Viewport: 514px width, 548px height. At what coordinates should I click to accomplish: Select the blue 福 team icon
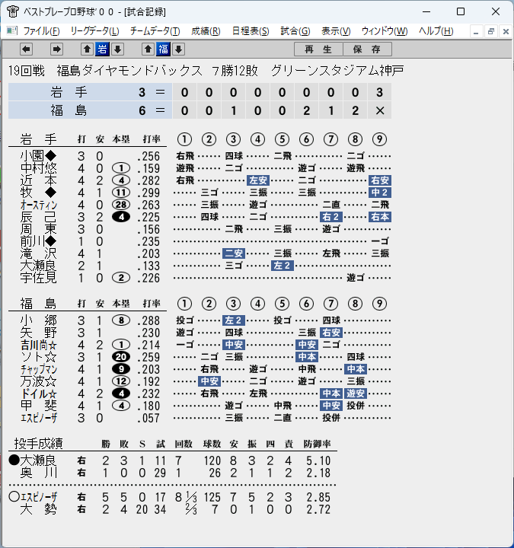163,49
